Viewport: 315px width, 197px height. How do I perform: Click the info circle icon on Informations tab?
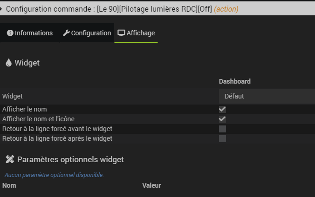tap(10, 33)
